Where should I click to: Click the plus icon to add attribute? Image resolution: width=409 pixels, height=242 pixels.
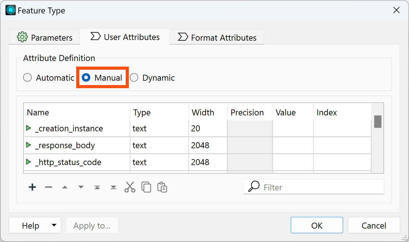(32, 187)
